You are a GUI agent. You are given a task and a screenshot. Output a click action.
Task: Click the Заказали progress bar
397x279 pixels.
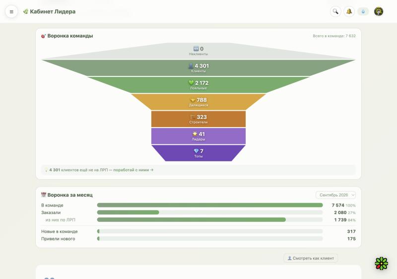210,212
